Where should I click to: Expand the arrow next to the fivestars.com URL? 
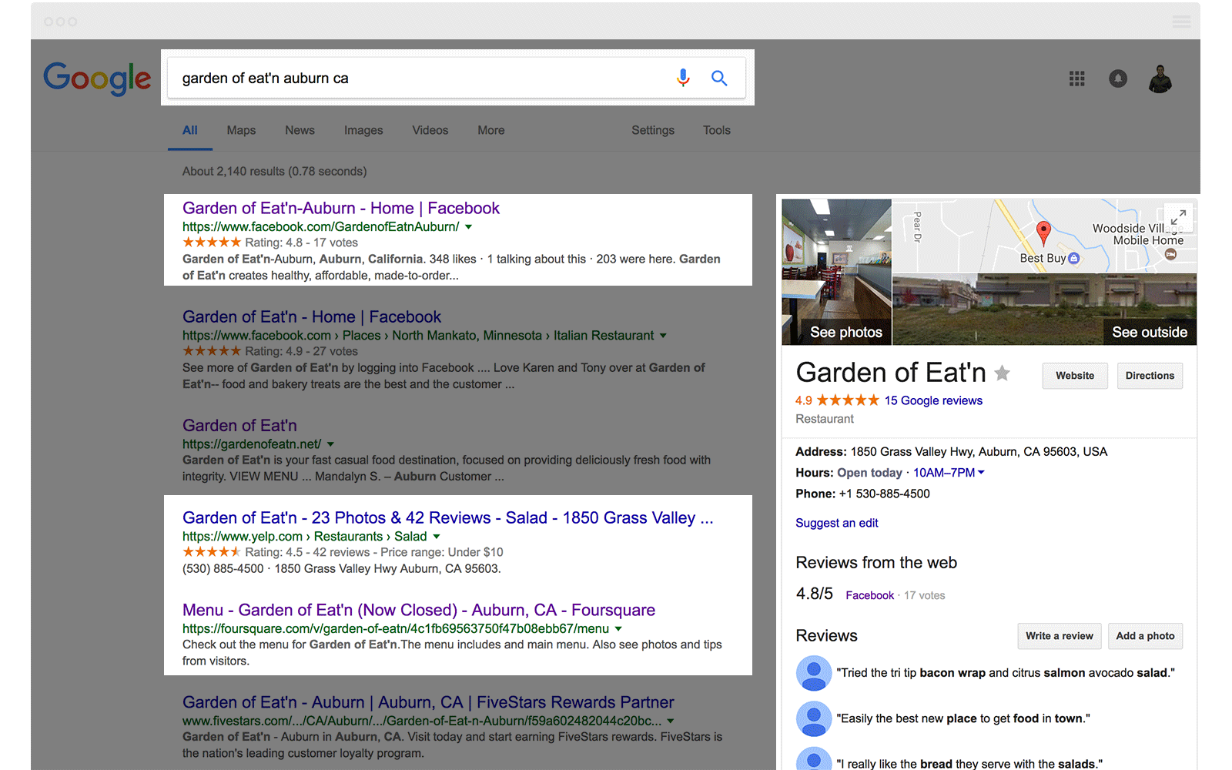pyautogui.click(x=670, y=721)
